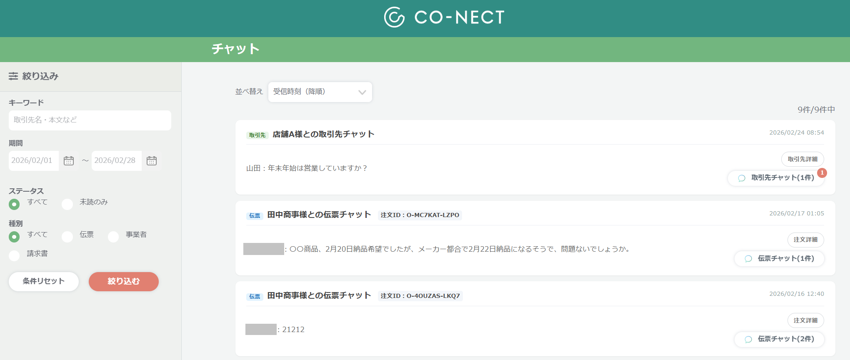Open 取引先詳細 for 店舗A chat
Screen dimensions: 850x360
(802, 159)
